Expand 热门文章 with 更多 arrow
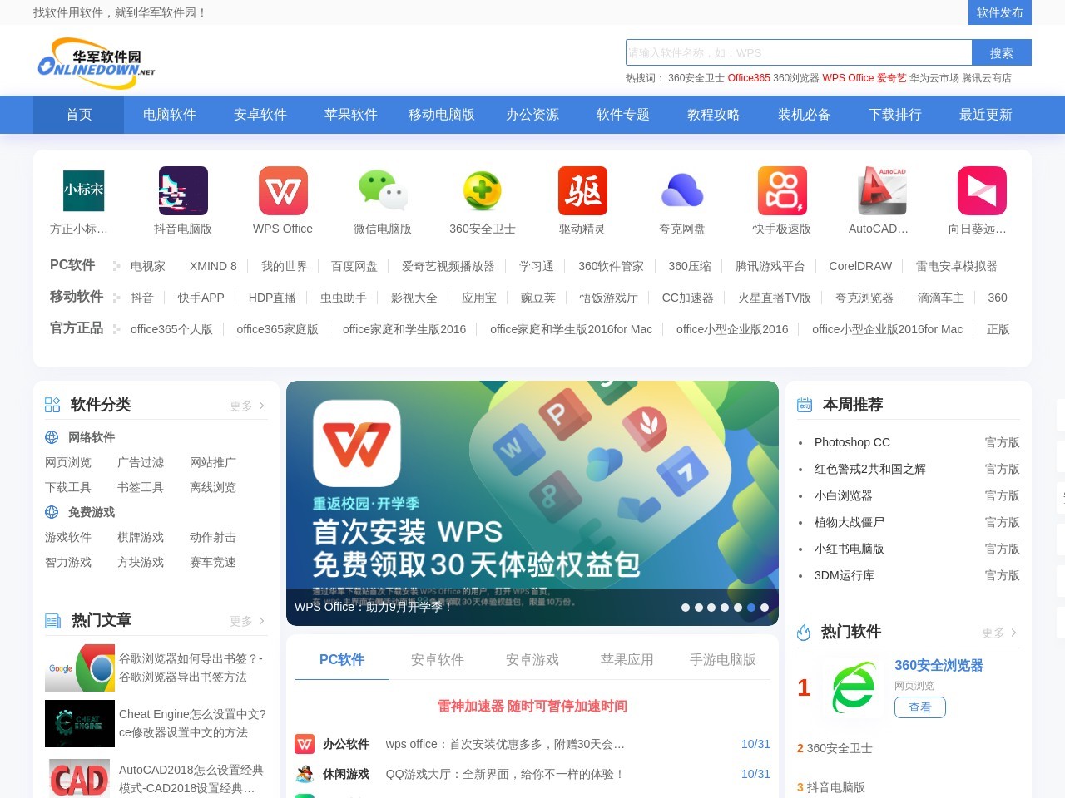This screenshot has width=1065, height=798. click(248, 621)
